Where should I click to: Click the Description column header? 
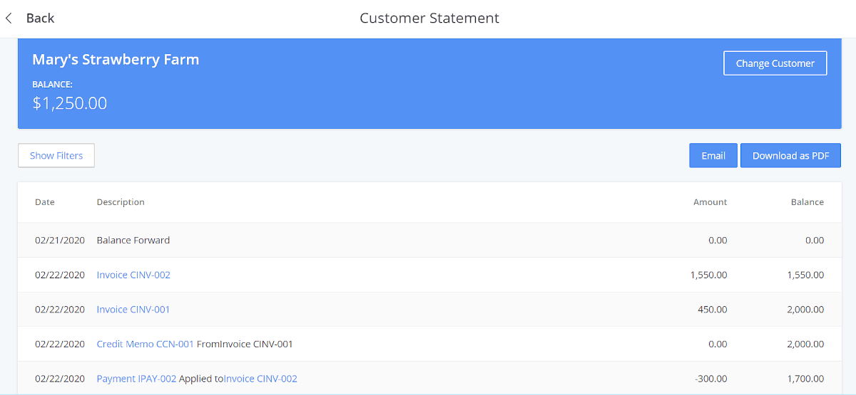tap(121, 202)
